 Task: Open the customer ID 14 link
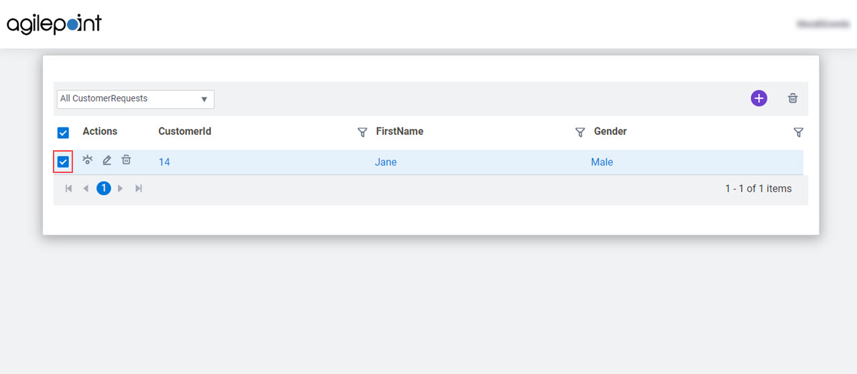(164, 162)
